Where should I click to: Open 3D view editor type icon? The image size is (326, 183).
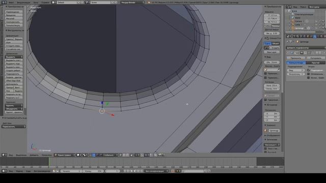point(4,155)
